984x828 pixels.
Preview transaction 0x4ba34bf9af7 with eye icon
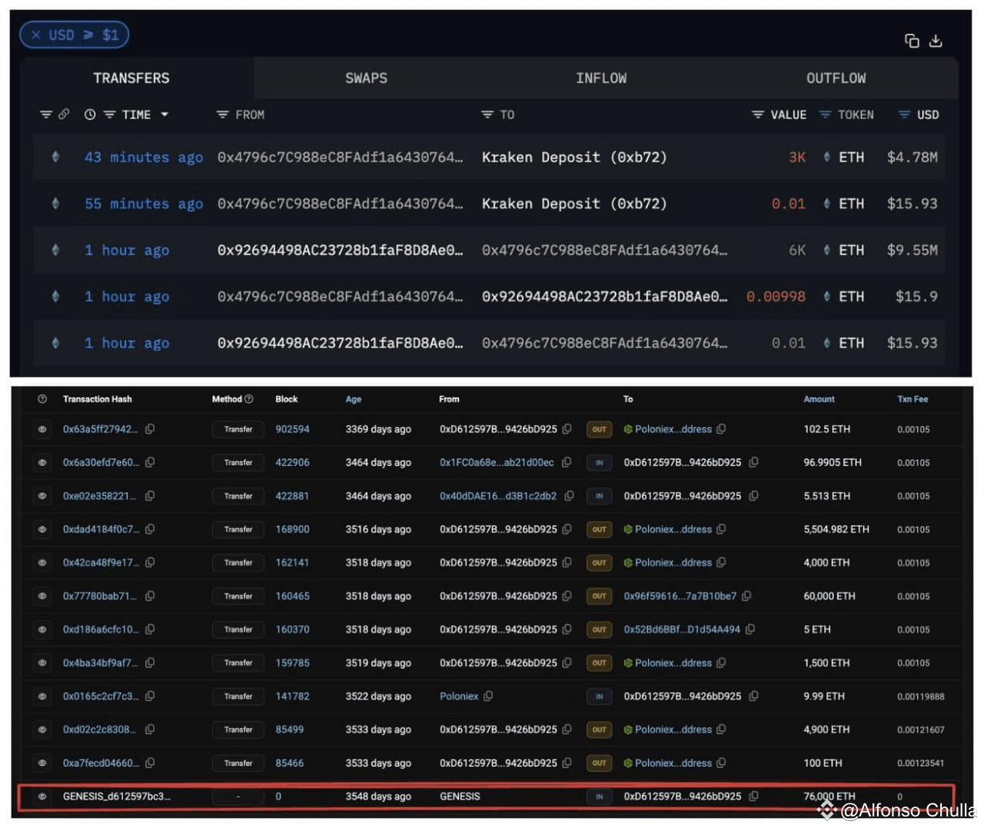coord(42,663)
